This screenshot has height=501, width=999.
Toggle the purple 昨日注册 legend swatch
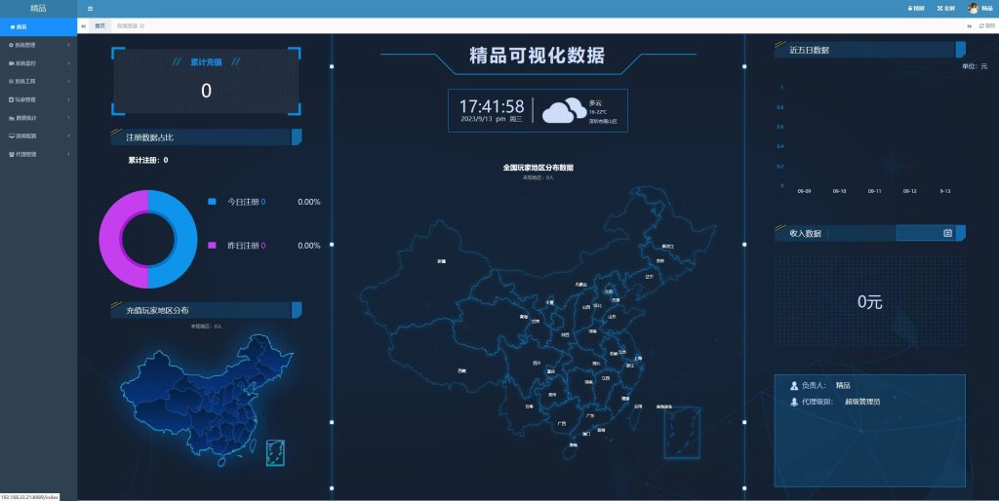pos(212,245)
